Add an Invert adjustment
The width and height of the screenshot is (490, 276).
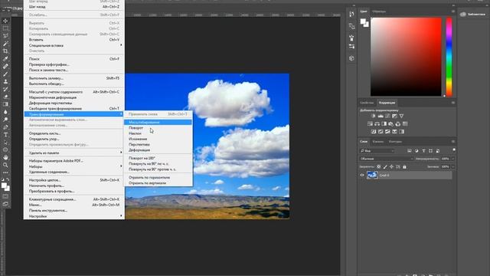[x=374, y=132]
